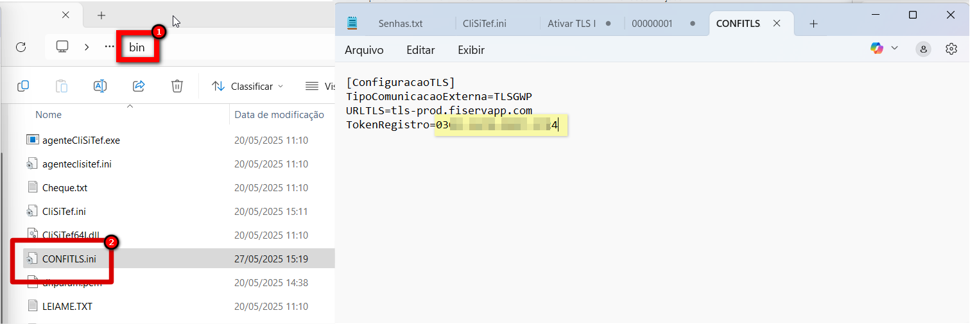Click the Delete trash can icon

coord(177,86)
